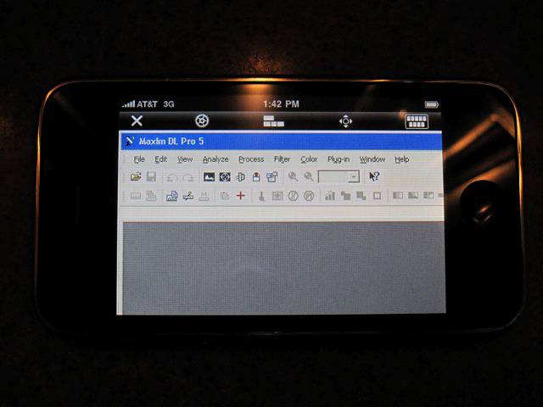This screenshot has width=543, height=407.
Task: Tap the settings gear in remote toolbar
Action: [x=202, y=121]
